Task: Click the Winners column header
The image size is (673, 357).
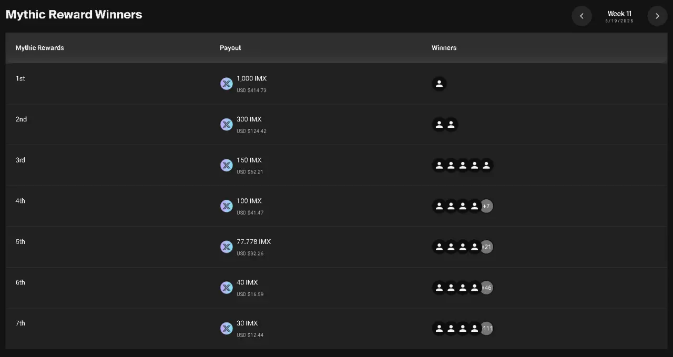Action: coord(444,48)
